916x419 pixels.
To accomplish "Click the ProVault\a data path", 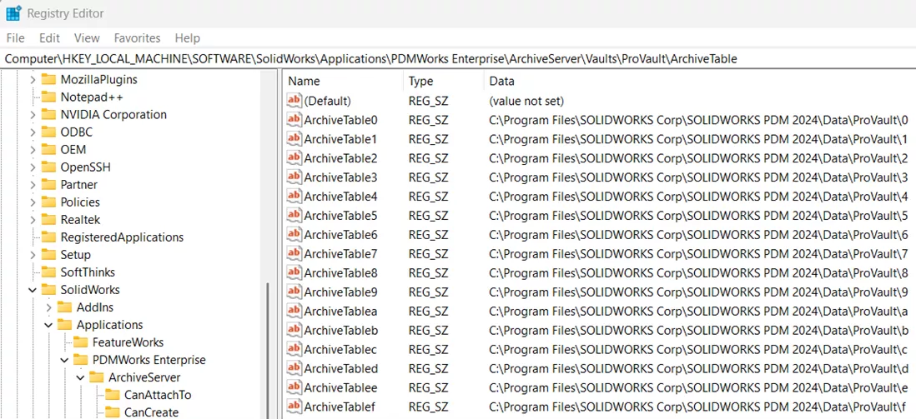I will (x=698, y=311).
